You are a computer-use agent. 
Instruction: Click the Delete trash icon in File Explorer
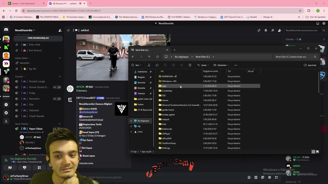point(190,65)
